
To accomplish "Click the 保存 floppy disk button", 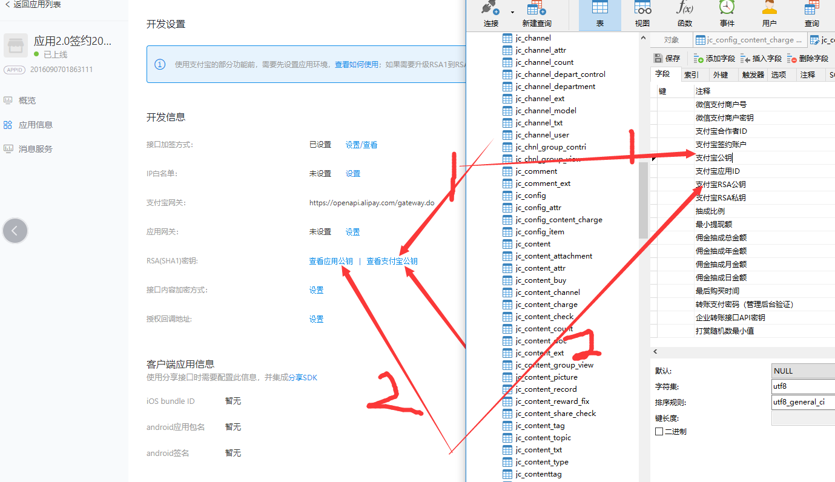I will (x=667, y=59).
